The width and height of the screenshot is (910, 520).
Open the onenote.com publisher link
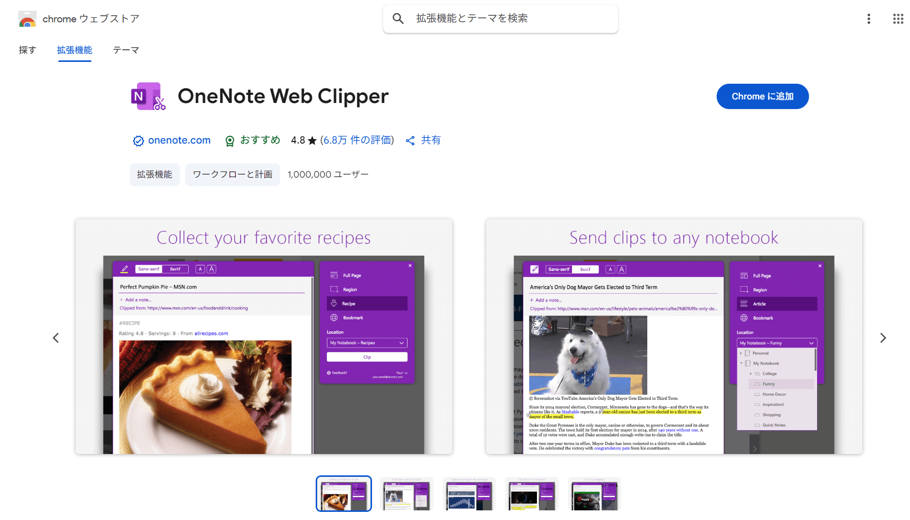click(179, 141)
